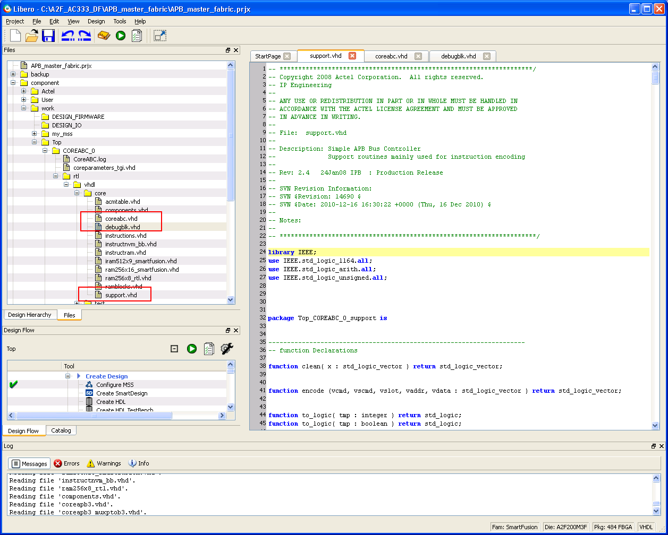Open the Design menu
Screen dimensions: 668x535
[96, 21]
